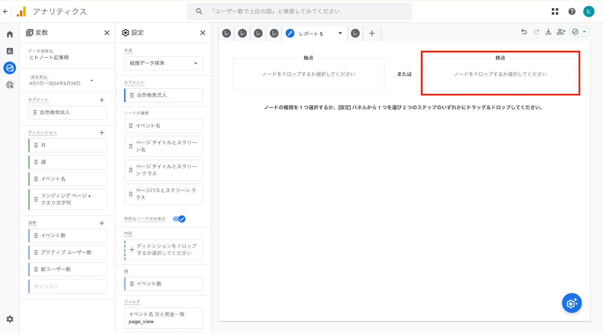Select イベント数 metric in variables panel
Image resolution: width=603 pixels, height=334 pixels.
pos(68,235)
